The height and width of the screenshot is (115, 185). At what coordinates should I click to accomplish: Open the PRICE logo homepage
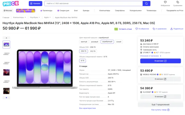11,4
